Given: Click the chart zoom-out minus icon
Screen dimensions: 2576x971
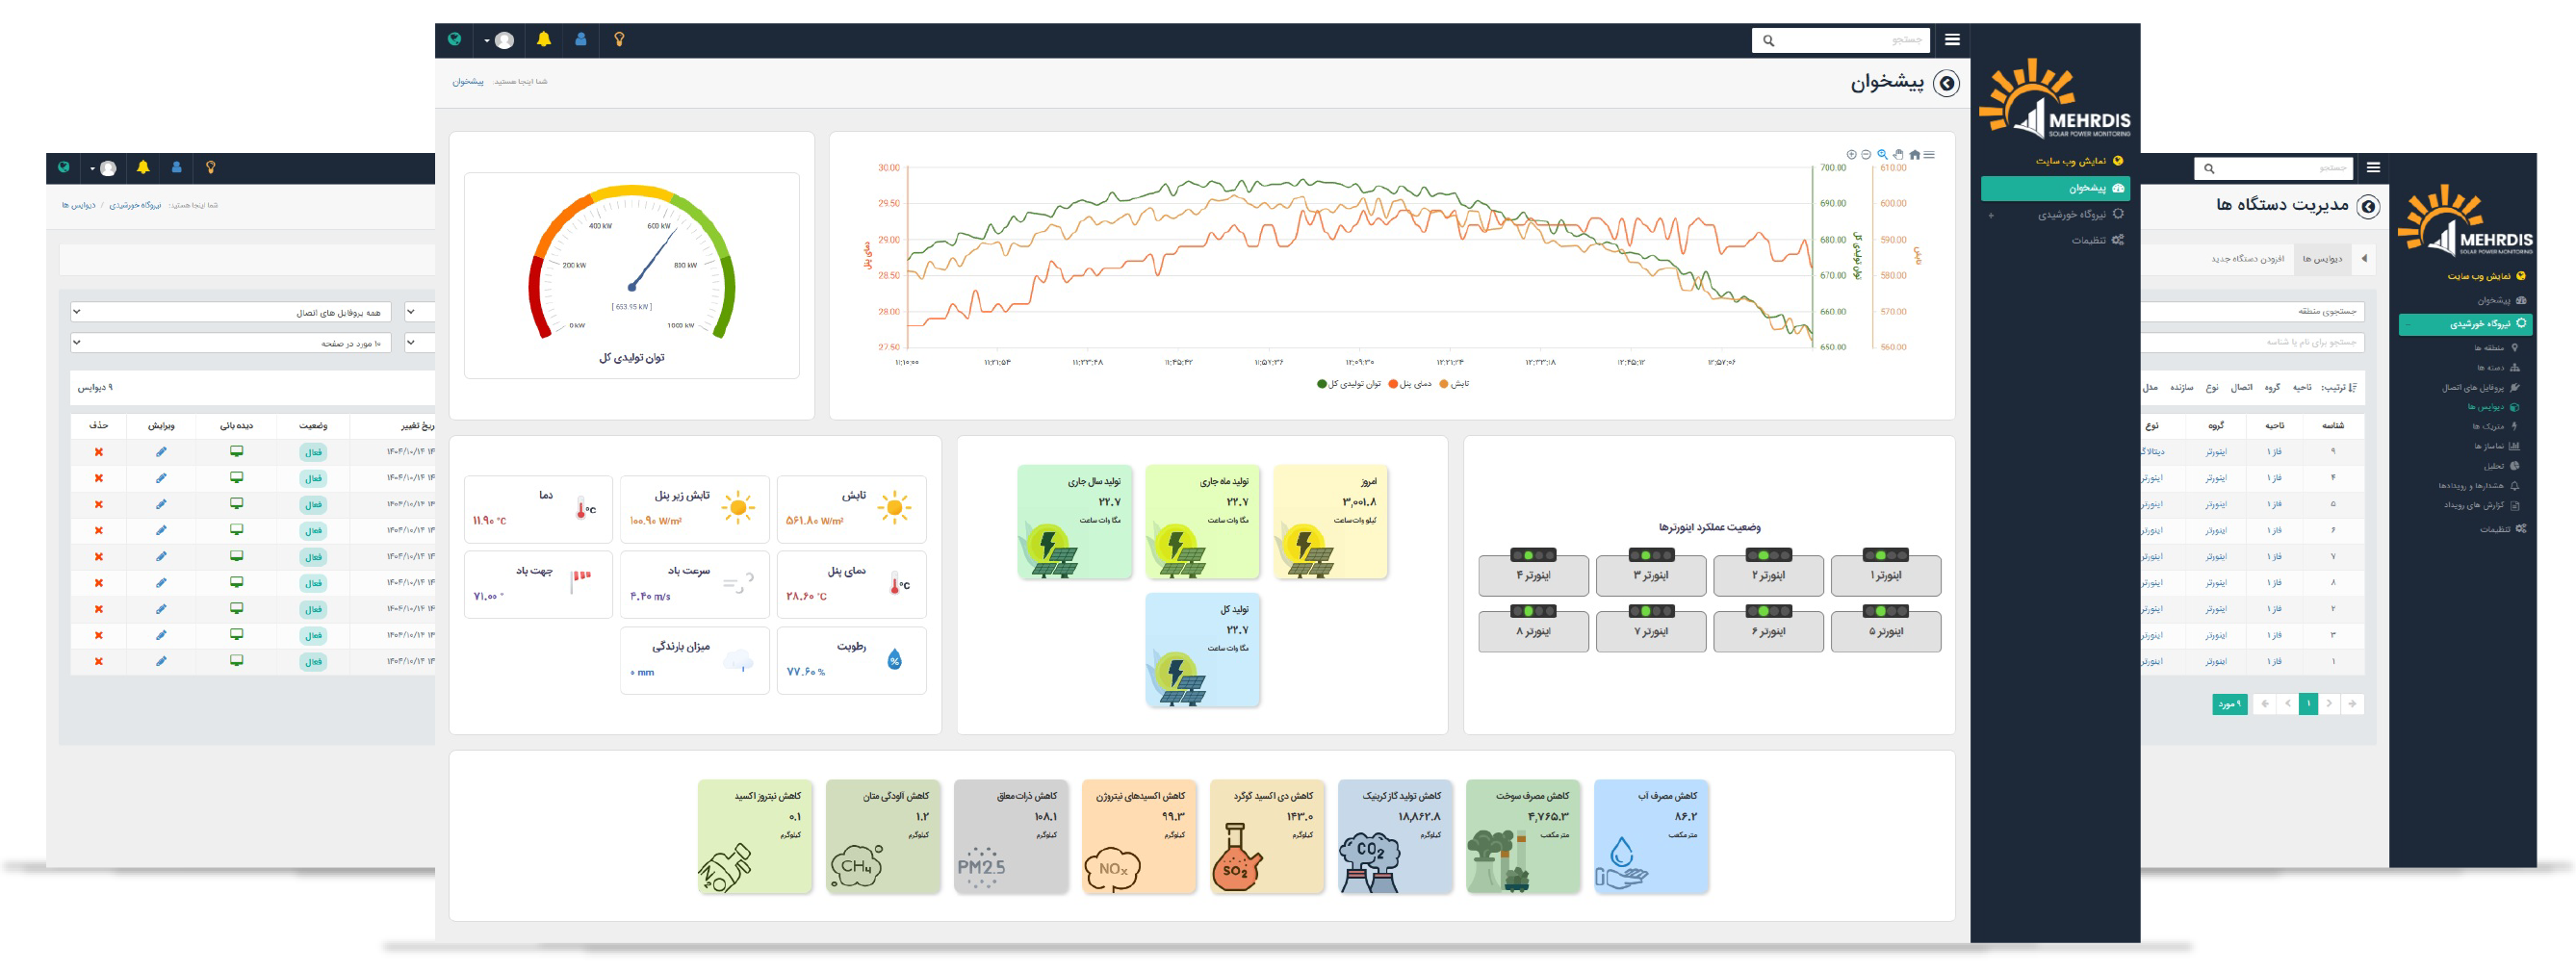Looking at the screenshot, I should pos(1866,155).
